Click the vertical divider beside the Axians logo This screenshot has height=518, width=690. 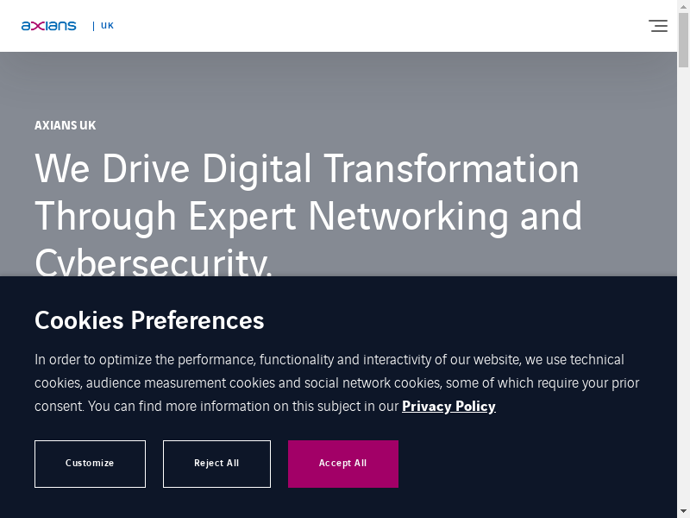click(x=93, y=26)
